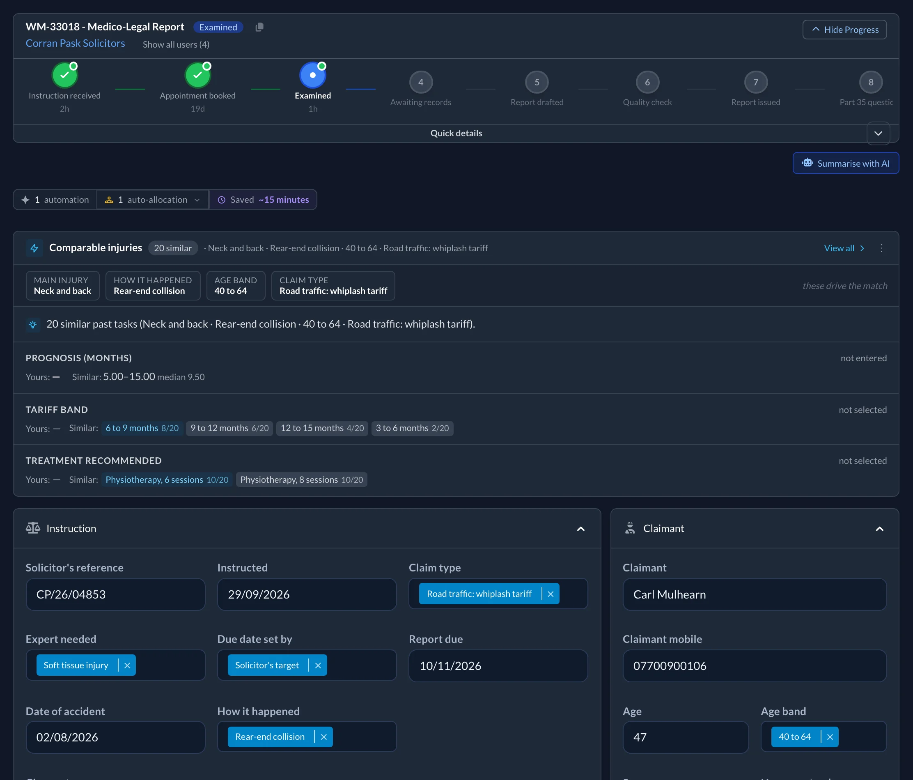913x780 pixels.
Task: Click Show all users (4)
Action: (x=176, y=44)
